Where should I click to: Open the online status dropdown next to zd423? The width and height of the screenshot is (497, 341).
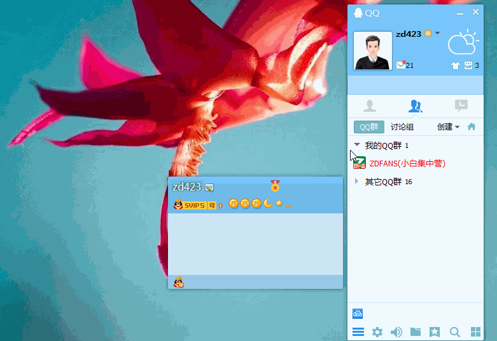[437, 33]
